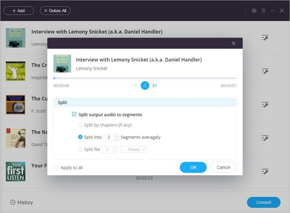Open the settings gear in title bar
The image size is (290, 213).
[254, 11]
